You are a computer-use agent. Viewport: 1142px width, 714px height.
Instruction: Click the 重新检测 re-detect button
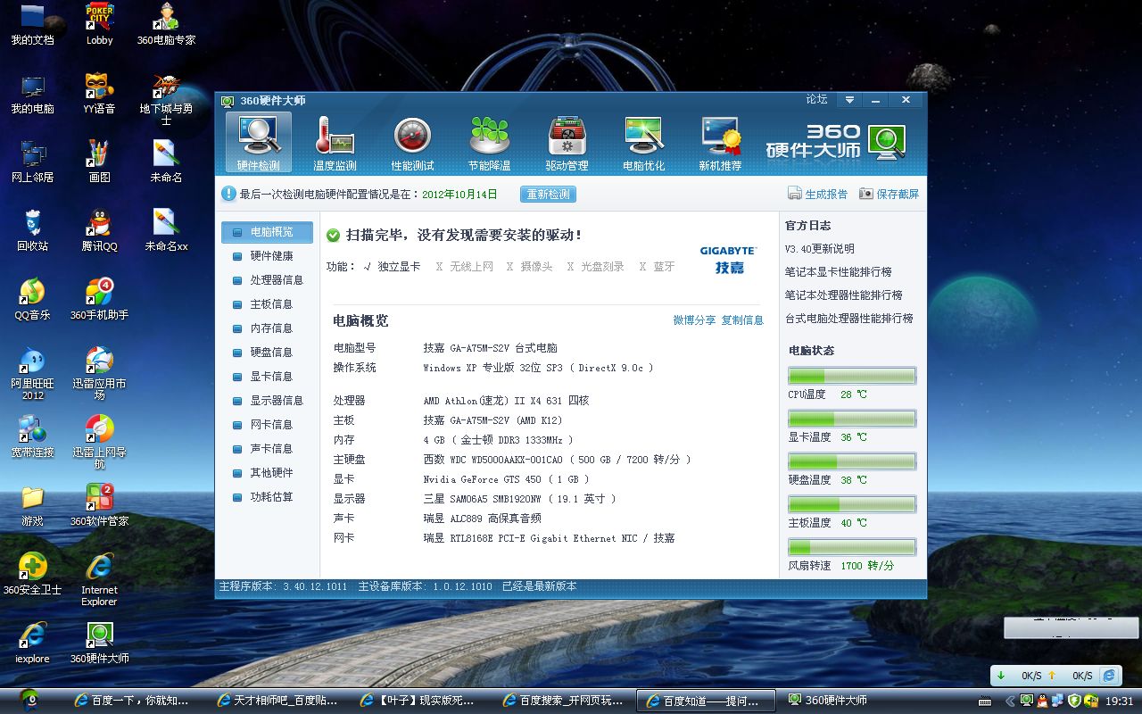[548, 194]
